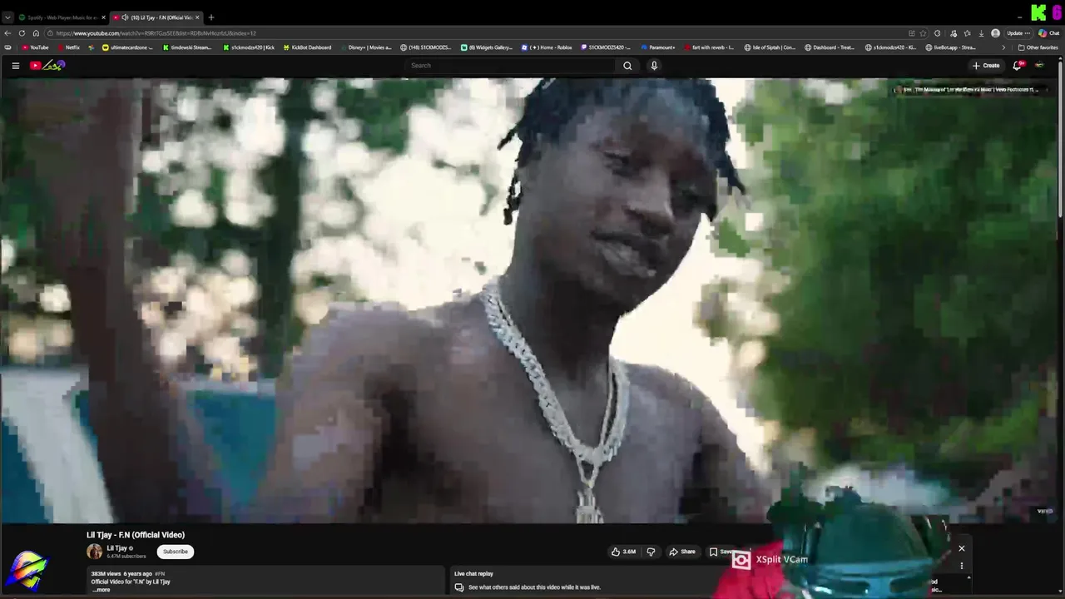
Task: Go to YouTube home via the logo
Action: coord(47,66)
